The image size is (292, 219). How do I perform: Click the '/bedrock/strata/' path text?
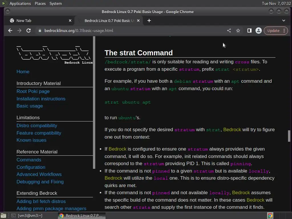pyautogui.click(x=128, y=62)
